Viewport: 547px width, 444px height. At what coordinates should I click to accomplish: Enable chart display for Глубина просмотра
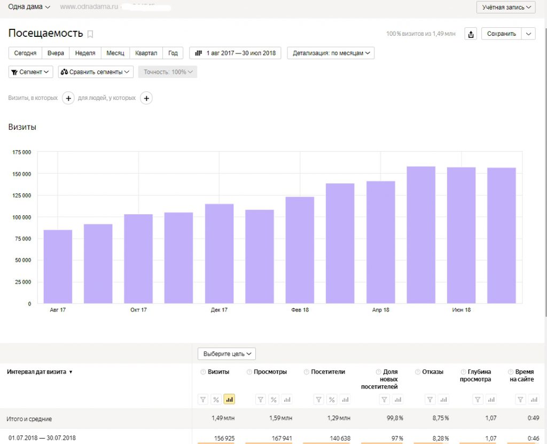491,399
